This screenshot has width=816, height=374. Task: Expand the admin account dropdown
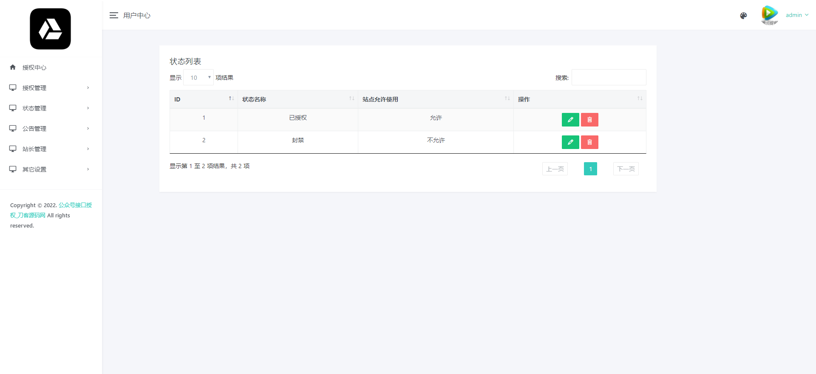click(797, 15)
